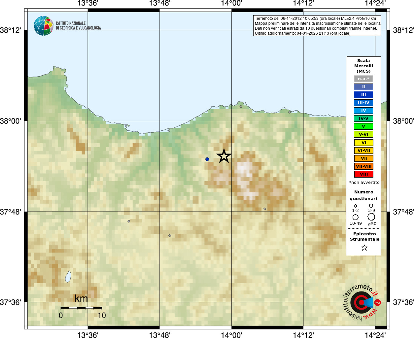The width and height of the screenshot is (414, 338).
Task: Click the epicenter star on the map
Action: pyautogui.click(x=224, y=156)
